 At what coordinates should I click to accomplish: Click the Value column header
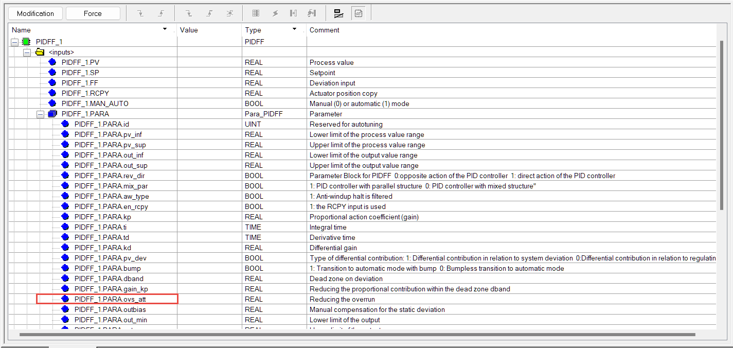(209, 30)
